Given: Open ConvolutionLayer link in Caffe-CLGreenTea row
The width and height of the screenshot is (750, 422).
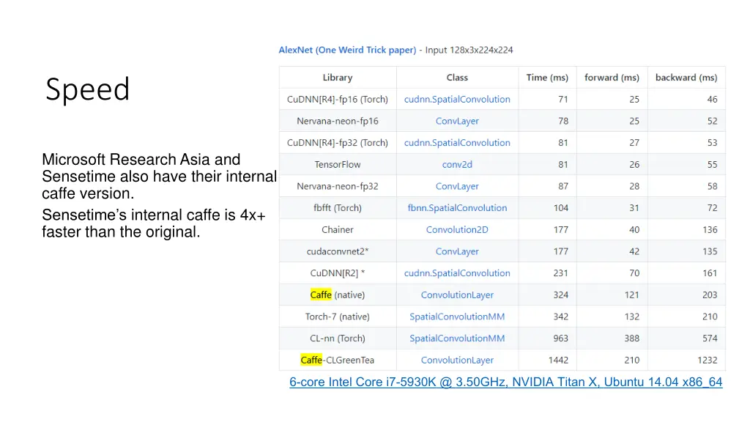Looking at the screenshot, I should (x=457, y=360).
